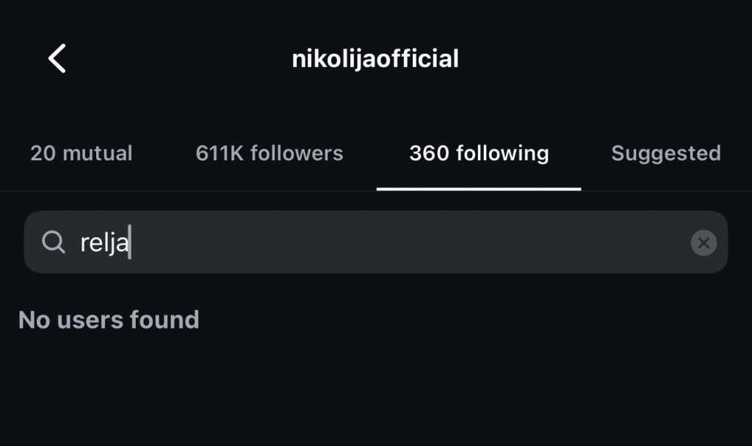Click the magnifying glass search icon

coord(54,242)
